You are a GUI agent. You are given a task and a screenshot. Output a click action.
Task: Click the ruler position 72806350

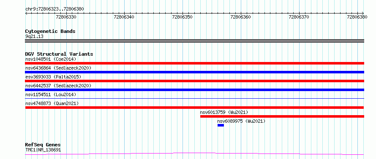[183, 17]
